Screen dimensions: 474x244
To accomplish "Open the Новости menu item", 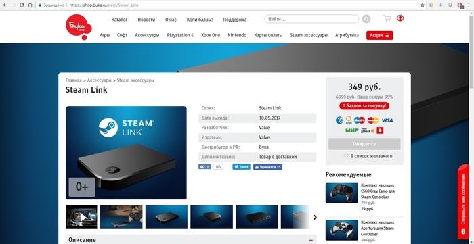I will coord(146,20).
